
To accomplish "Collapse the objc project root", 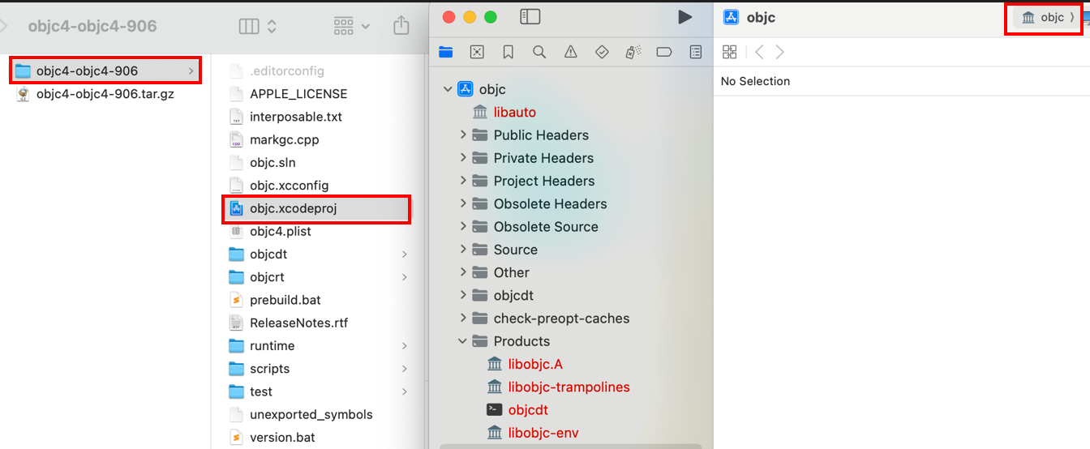I will coord(448,89).
